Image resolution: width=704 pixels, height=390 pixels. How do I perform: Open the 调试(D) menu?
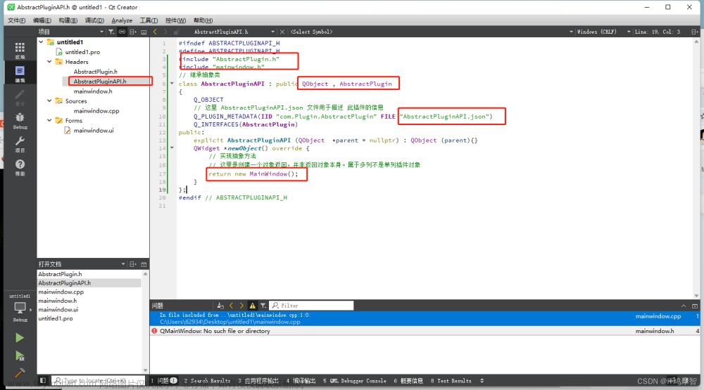pos(94,20)
